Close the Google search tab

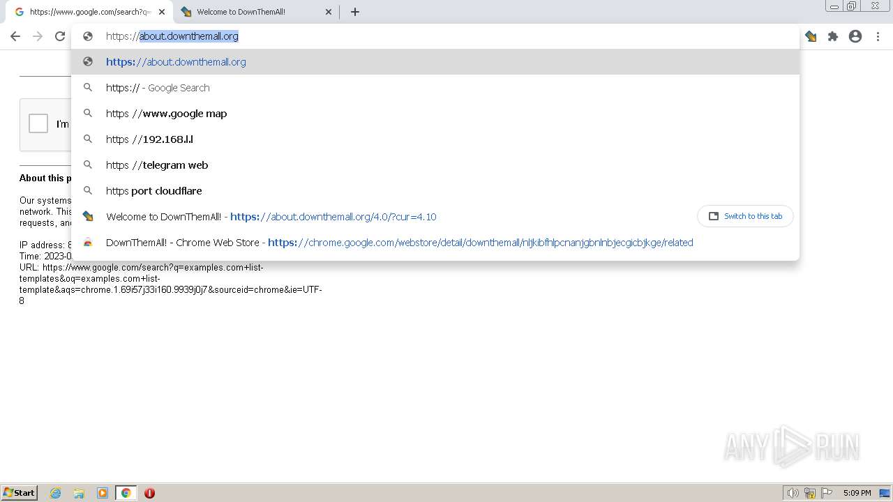point(161,12)
